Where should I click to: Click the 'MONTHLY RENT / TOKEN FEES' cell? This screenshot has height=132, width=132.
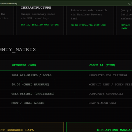[110, 84]
